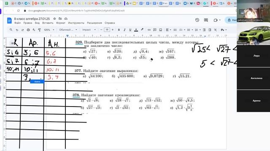
Task: Expand the video call options arrow
Action: tap(220, 20)
